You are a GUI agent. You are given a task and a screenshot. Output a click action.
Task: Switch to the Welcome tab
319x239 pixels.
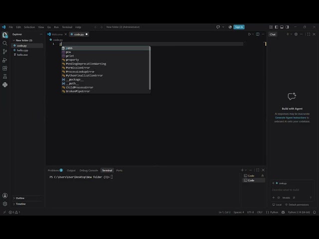57,34
